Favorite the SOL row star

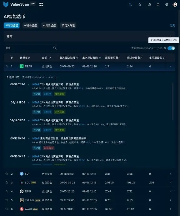7,183
